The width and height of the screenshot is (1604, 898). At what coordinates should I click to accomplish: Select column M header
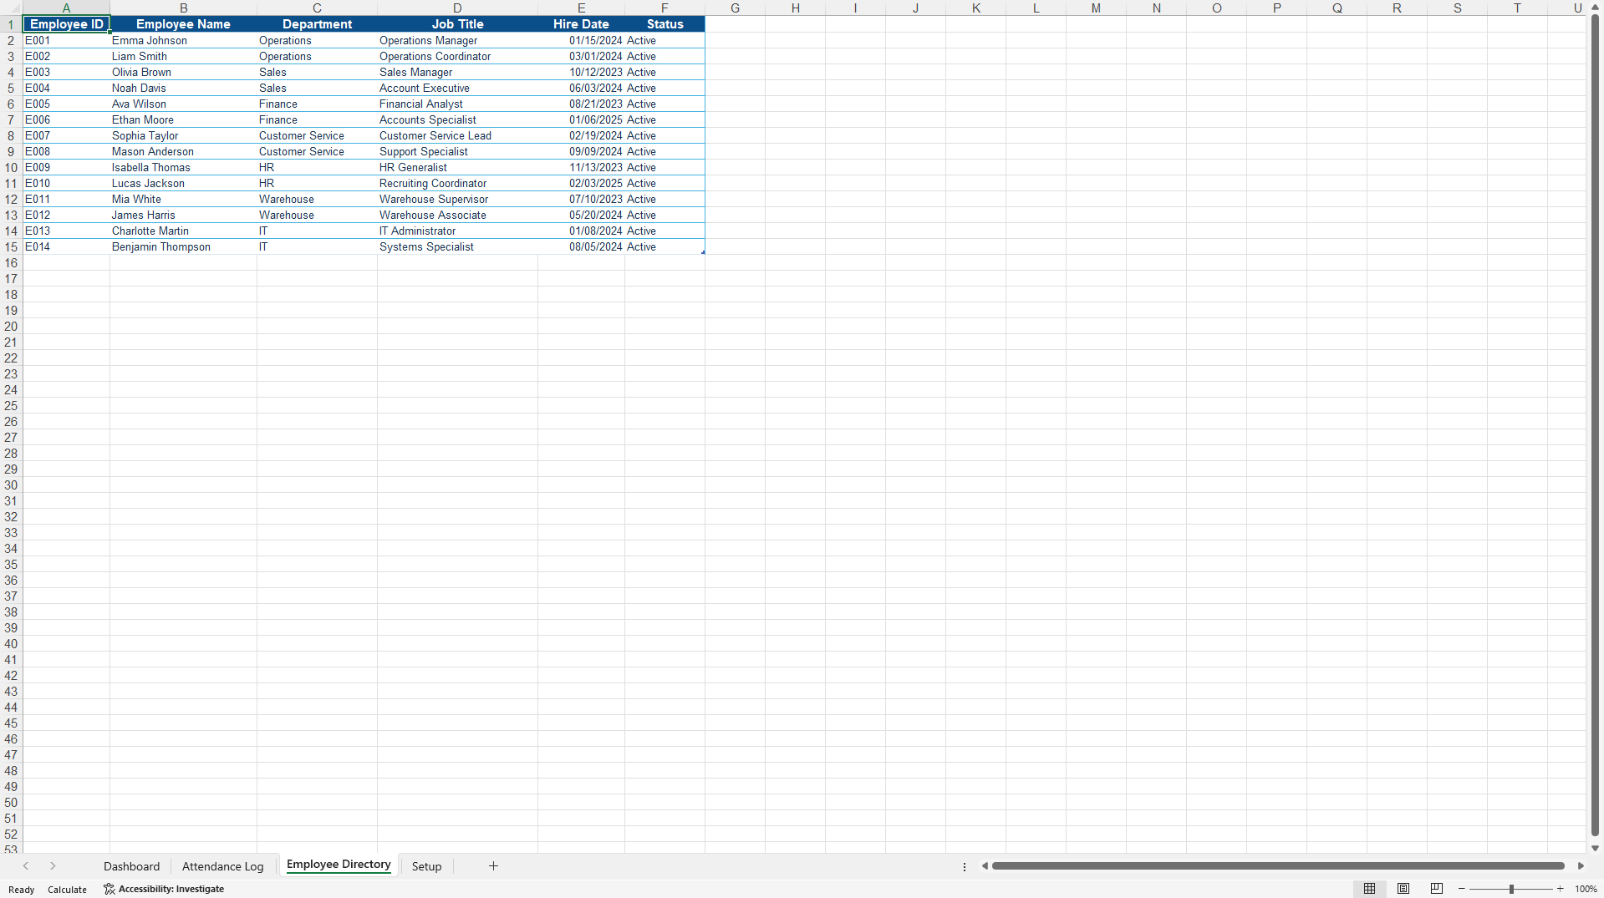[1096, 8]
